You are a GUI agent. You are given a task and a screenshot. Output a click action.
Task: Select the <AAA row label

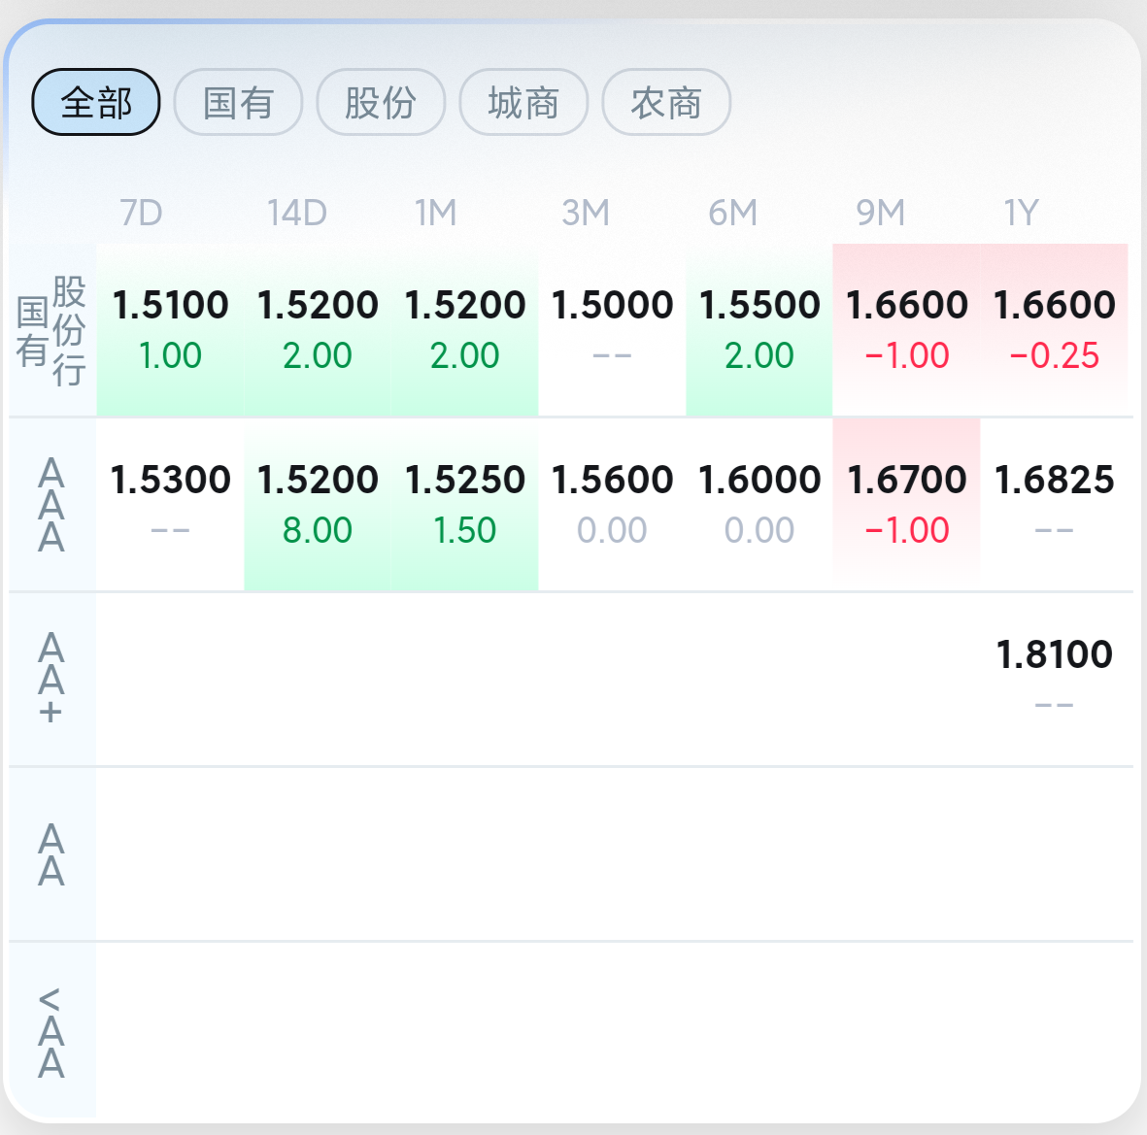[x=51, y=1031]
